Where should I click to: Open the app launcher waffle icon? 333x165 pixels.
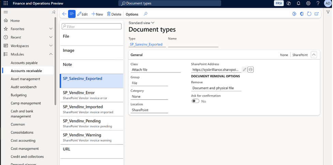point(6,3)
